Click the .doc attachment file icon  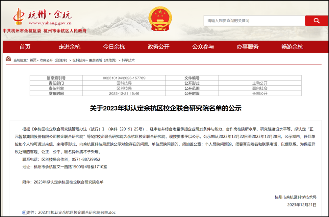point(24,212)
